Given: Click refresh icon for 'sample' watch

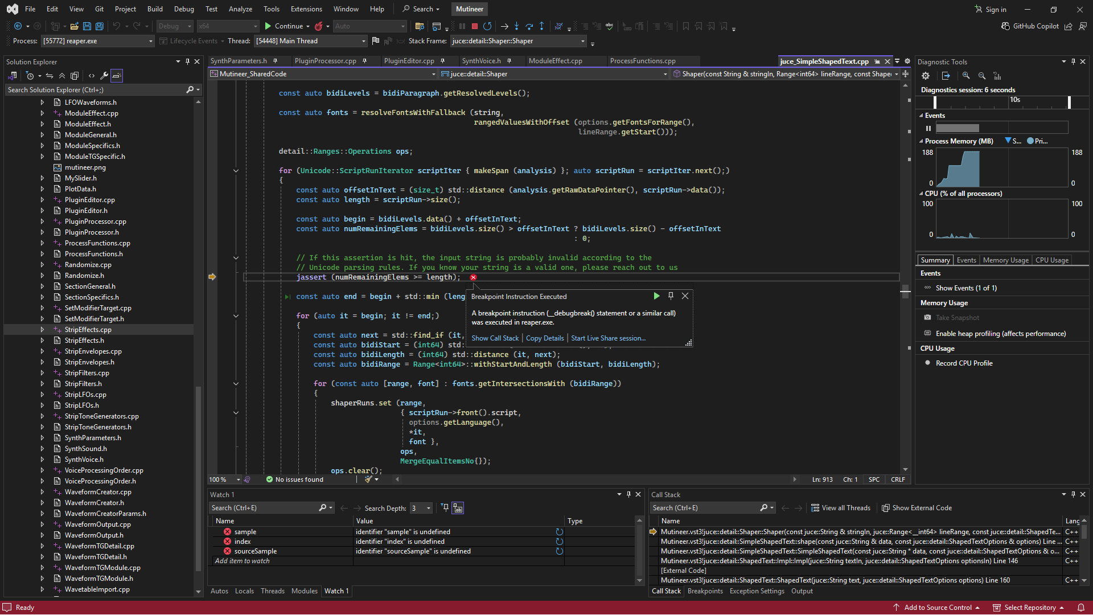Looking at the screenshot, I should pos(559,532).
